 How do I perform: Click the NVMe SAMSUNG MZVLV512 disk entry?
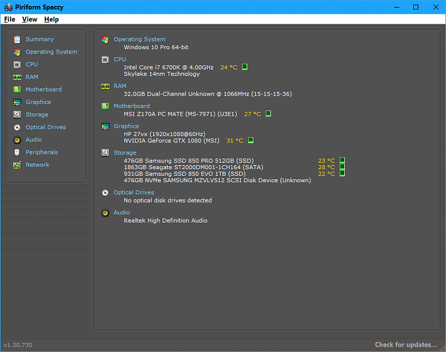pos(217,180)
